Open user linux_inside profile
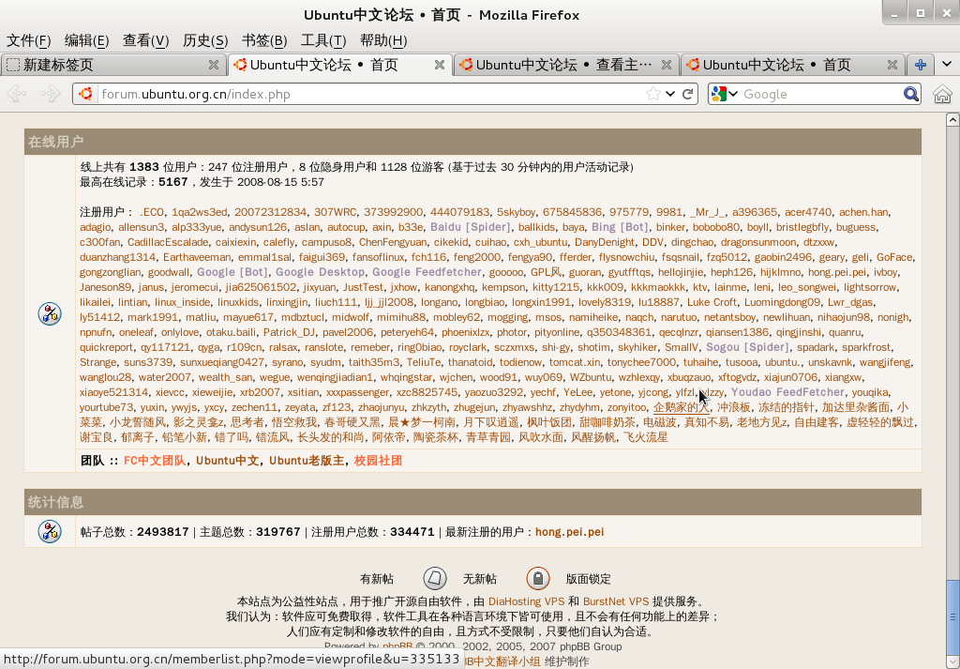Viewport: 960px width, 669px height. point(182,302)
